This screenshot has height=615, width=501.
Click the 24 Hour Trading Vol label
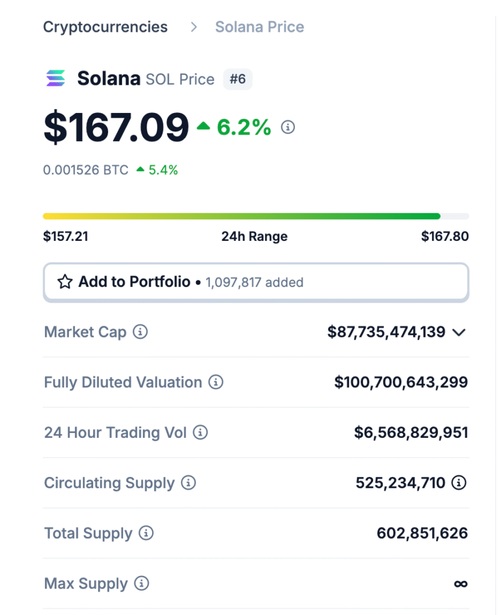pyautogui.click(x=115, y=432)
